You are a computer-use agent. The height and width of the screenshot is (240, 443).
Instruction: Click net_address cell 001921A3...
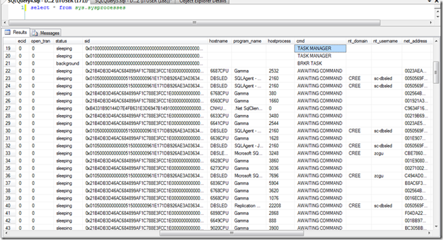tap(416, 100)
